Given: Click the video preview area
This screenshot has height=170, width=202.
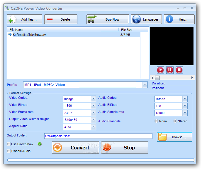Looking at the screenshot, I should click(x=172, y=46).
